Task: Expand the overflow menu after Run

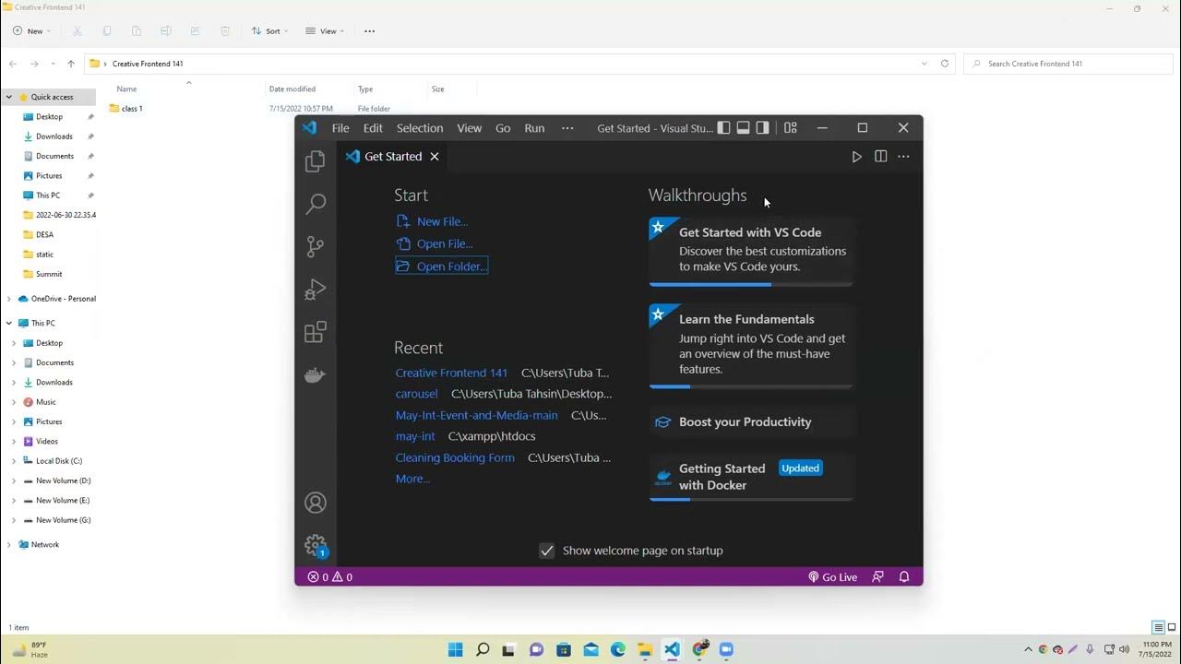Action: (567, 128)
